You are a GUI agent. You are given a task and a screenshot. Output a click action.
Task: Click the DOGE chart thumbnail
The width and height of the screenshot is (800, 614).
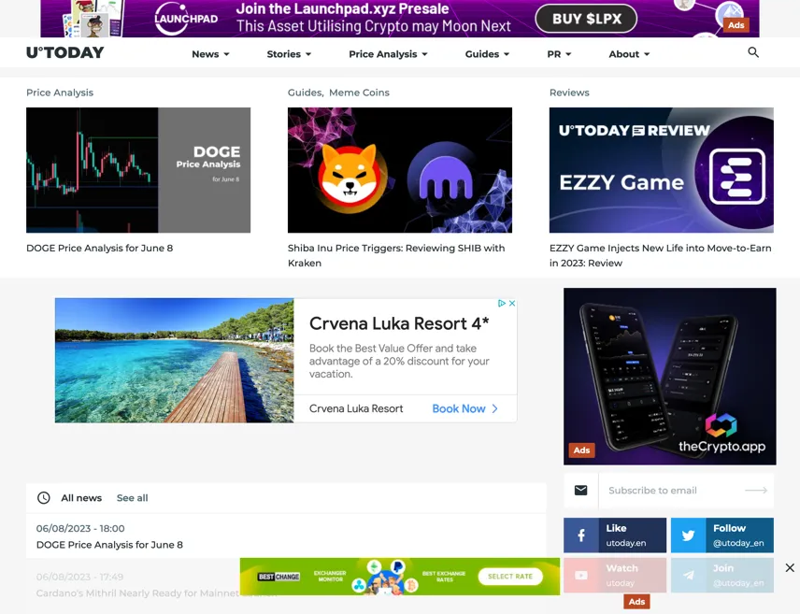138,170
